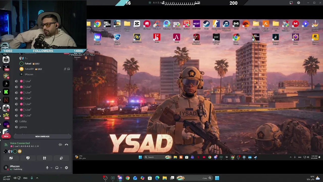
Task: Select the green K server in Discord sidebar
Action: click(x=6, y=92)
